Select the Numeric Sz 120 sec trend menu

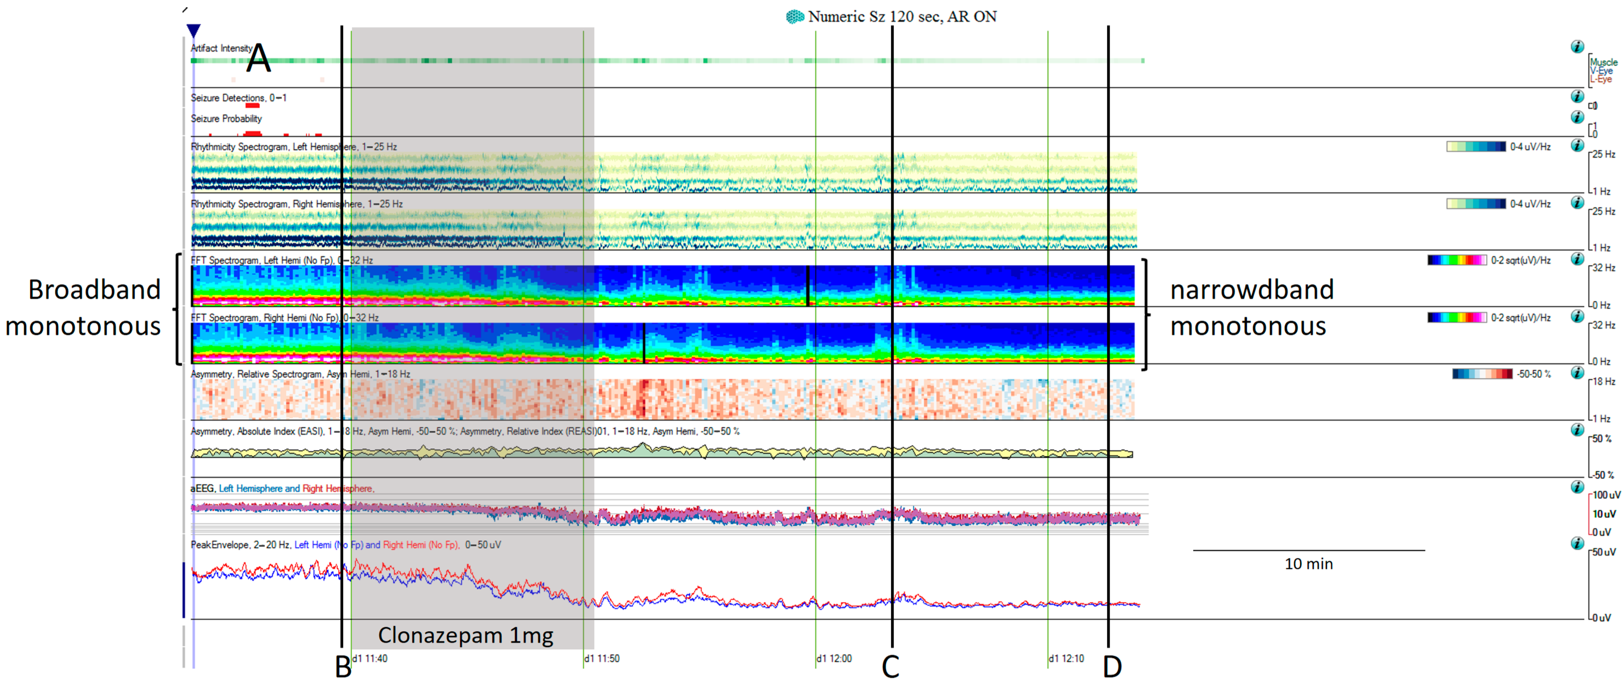901,17
